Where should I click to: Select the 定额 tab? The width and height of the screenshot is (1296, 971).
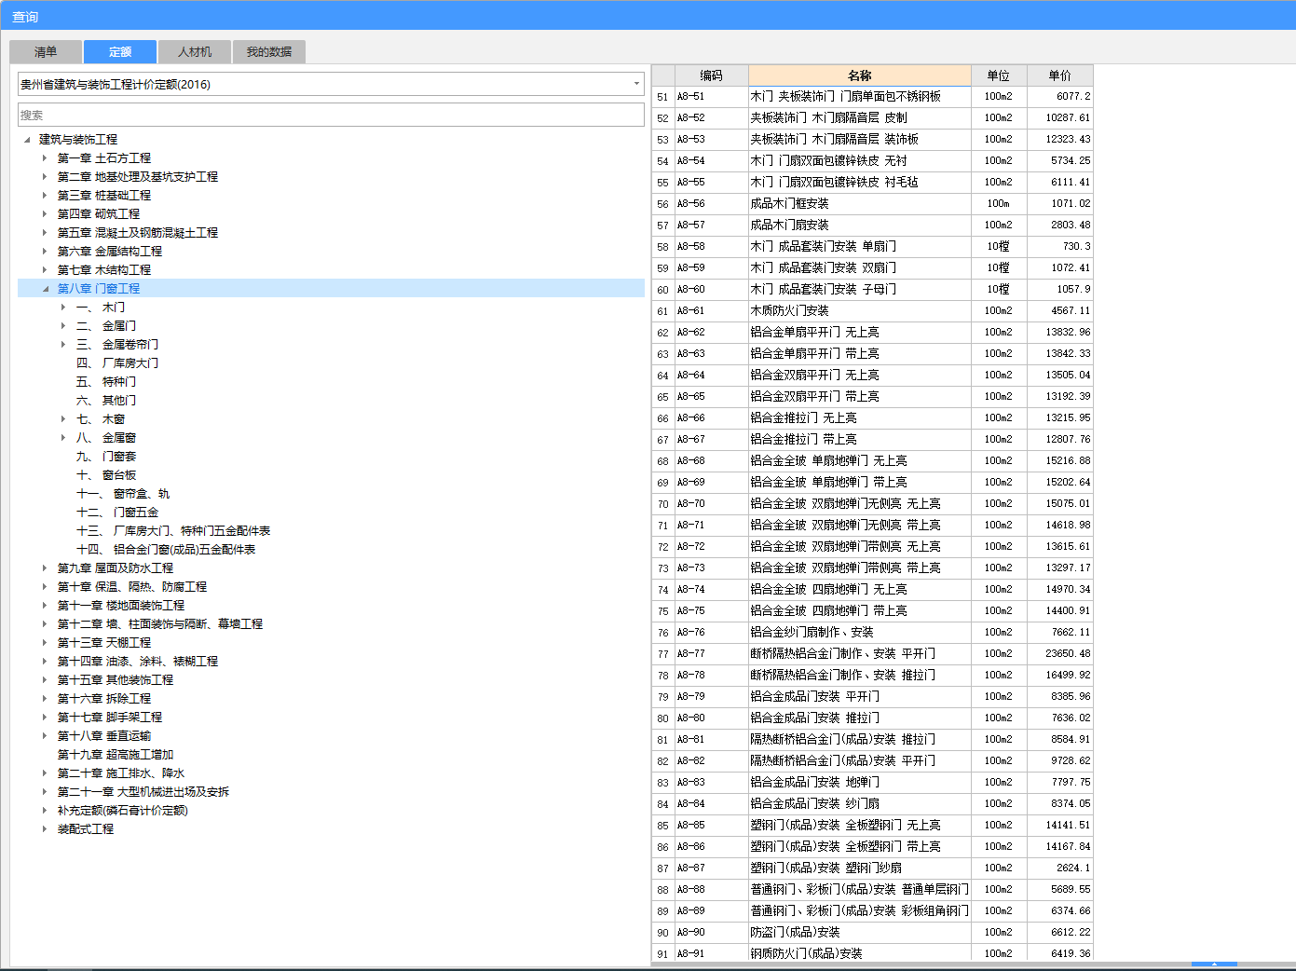[x=120, y=52]
